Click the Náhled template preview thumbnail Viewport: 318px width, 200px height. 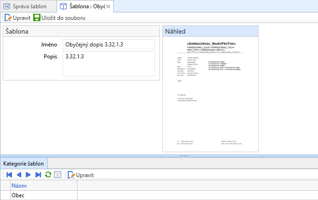[210, 94]
